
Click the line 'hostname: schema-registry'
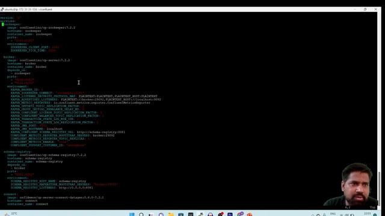(29, 158)
